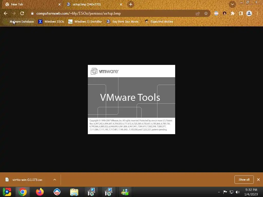Share this page using the share icon
Screen dimensions: 263x197
[198, 14]
